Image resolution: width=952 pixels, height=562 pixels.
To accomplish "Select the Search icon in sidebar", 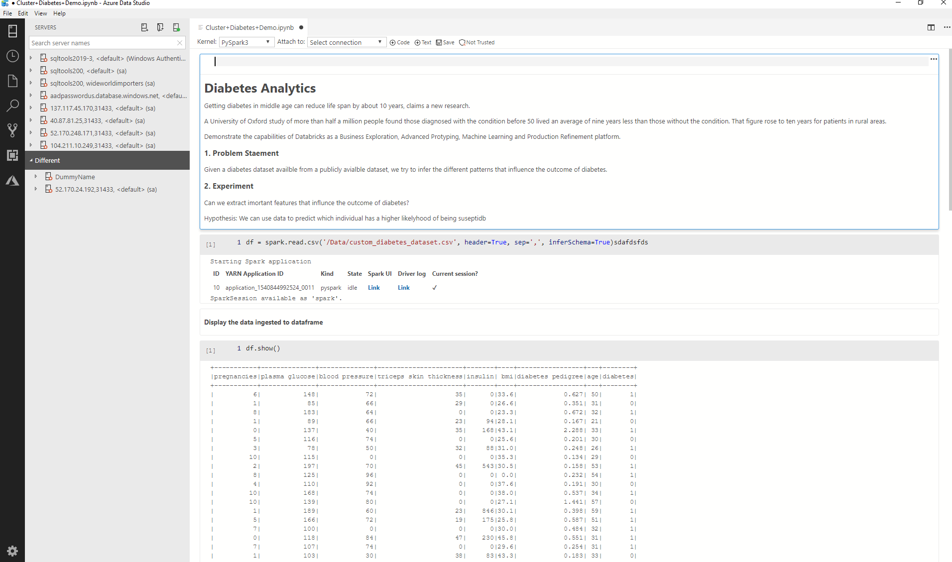I will tap(12, 106).
